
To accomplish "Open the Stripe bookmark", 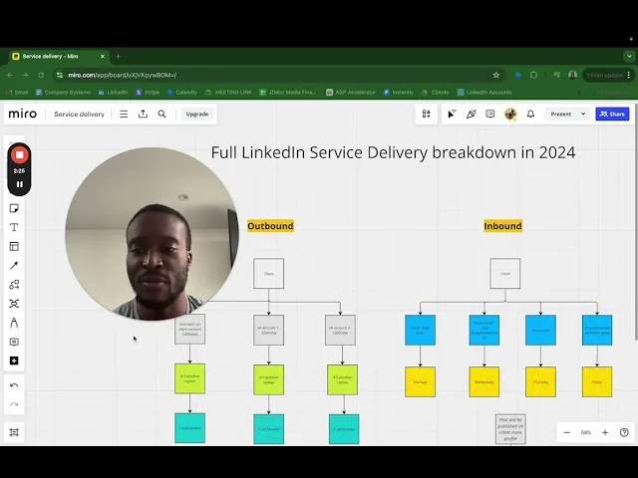I will pos(148,93).
